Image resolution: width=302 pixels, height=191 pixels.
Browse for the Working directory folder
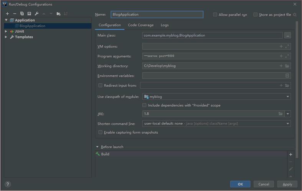(287, 66)
